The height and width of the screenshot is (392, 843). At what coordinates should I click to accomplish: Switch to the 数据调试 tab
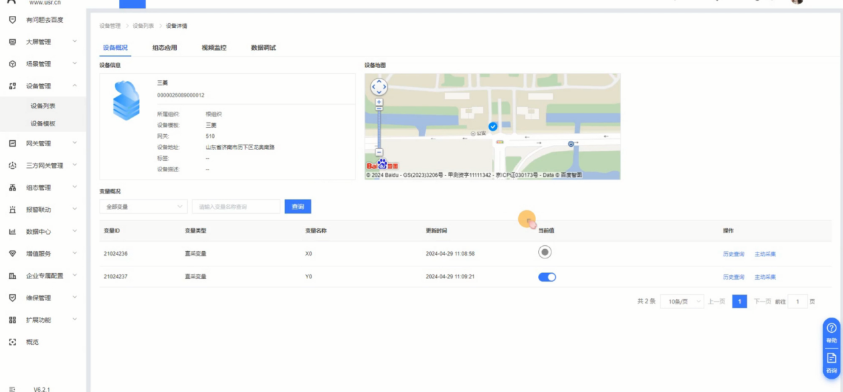coord(263,48)
